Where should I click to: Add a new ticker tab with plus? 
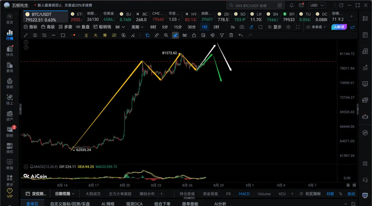(x=352, y=17)
